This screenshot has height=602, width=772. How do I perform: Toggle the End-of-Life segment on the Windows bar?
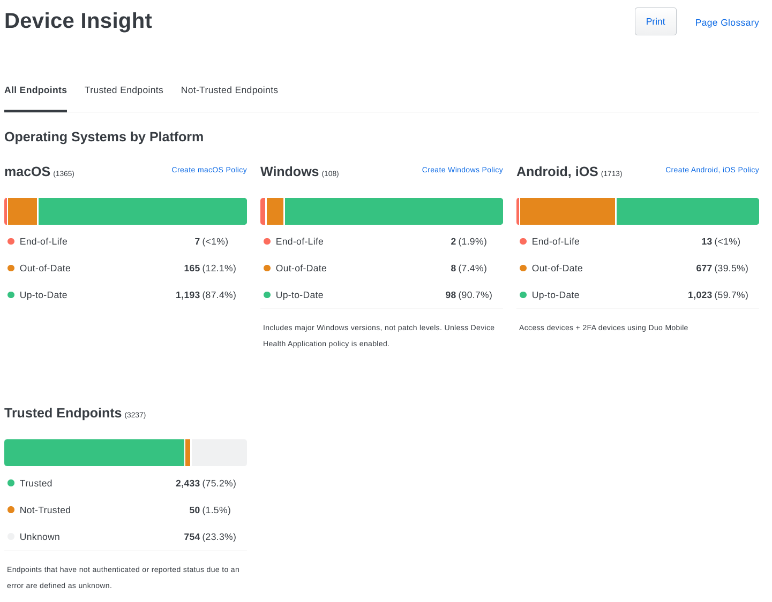[x=262, y=211]
